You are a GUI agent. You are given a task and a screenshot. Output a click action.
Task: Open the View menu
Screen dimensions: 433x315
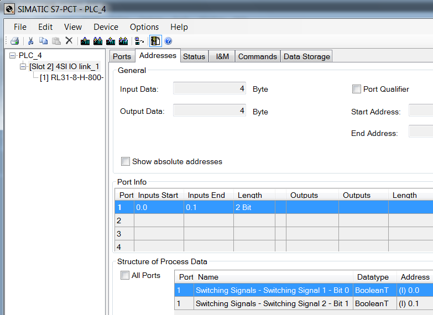[73, 27]
